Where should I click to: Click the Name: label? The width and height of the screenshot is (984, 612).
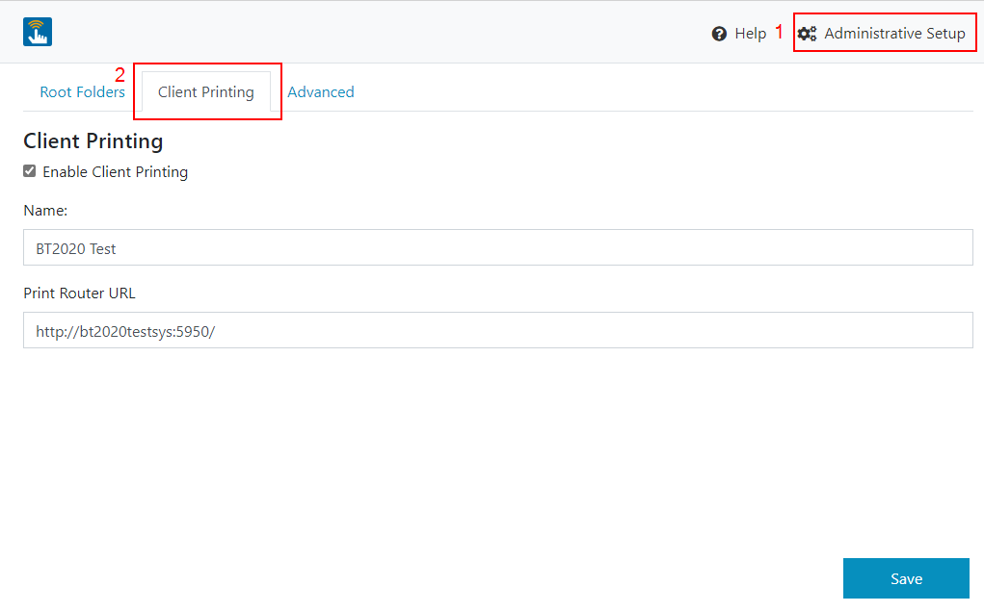[x=45, y=211]
